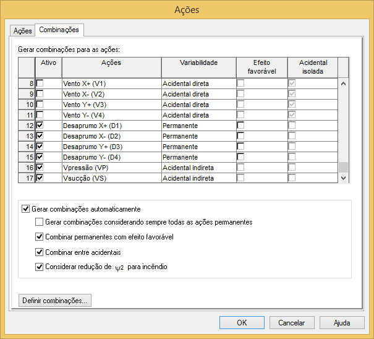Click the Vsucção (VS) action cell

pyautogui.click(x=112, y=178)
